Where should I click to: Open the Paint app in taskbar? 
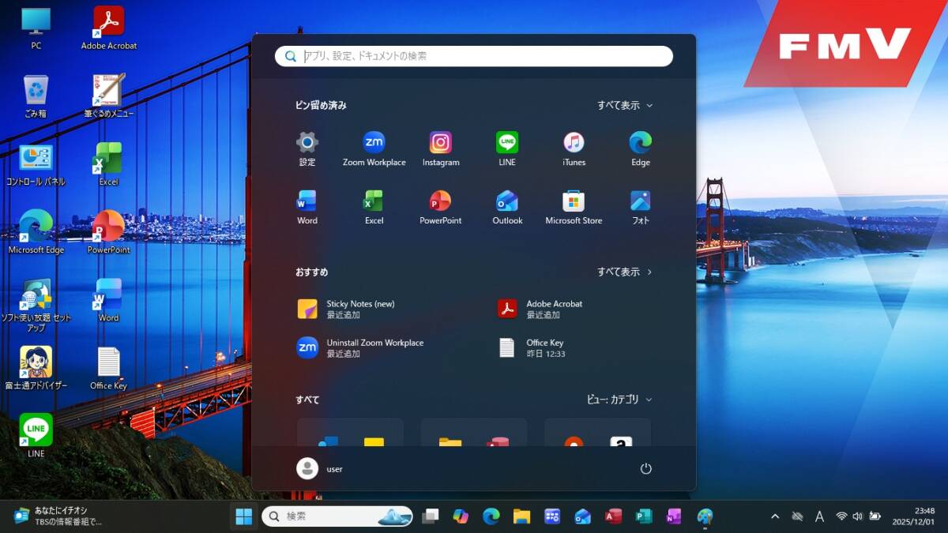[x=705, y=516]
